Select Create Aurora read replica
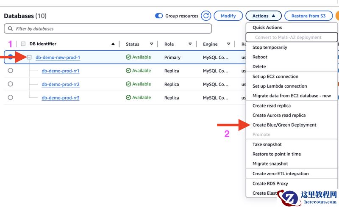This screenshot has width=339, height=207. point(279,115)
